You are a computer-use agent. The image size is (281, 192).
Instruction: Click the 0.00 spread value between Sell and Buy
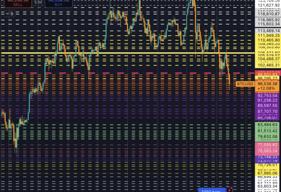pyautogui.click(x=38, y=2)
